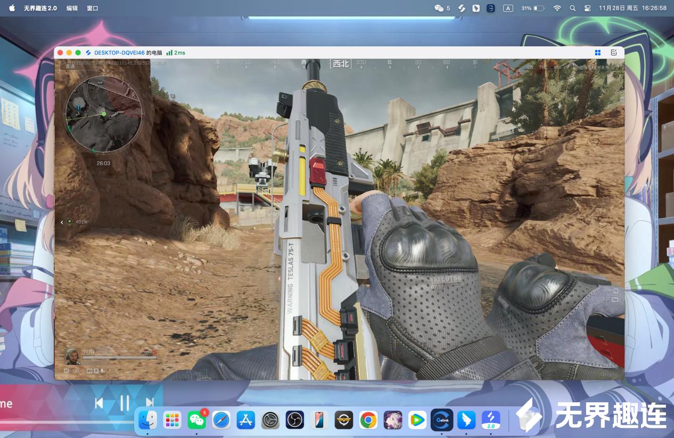The height and width of the screenshot is (438, 674).
Task: Launch Safari from the Dock
Action: (x=221, y=420)
